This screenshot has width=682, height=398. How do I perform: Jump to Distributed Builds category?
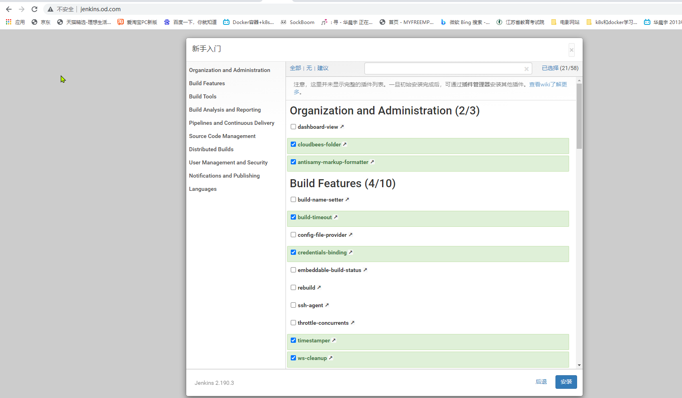tap(211, 149)
